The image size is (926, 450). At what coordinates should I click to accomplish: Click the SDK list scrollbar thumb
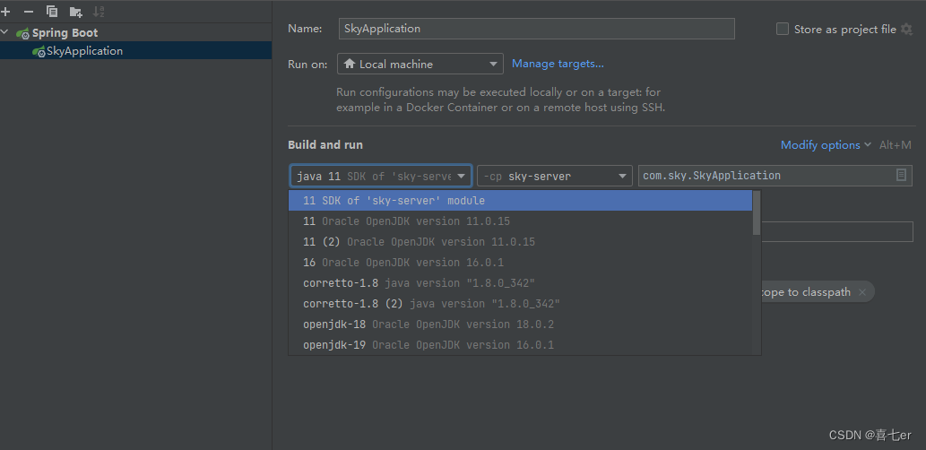757,212
